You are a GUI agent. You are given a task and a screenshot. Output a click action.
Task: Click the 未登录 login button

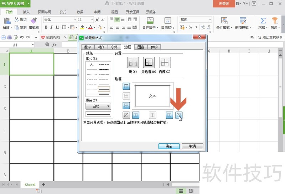point(224,4)
